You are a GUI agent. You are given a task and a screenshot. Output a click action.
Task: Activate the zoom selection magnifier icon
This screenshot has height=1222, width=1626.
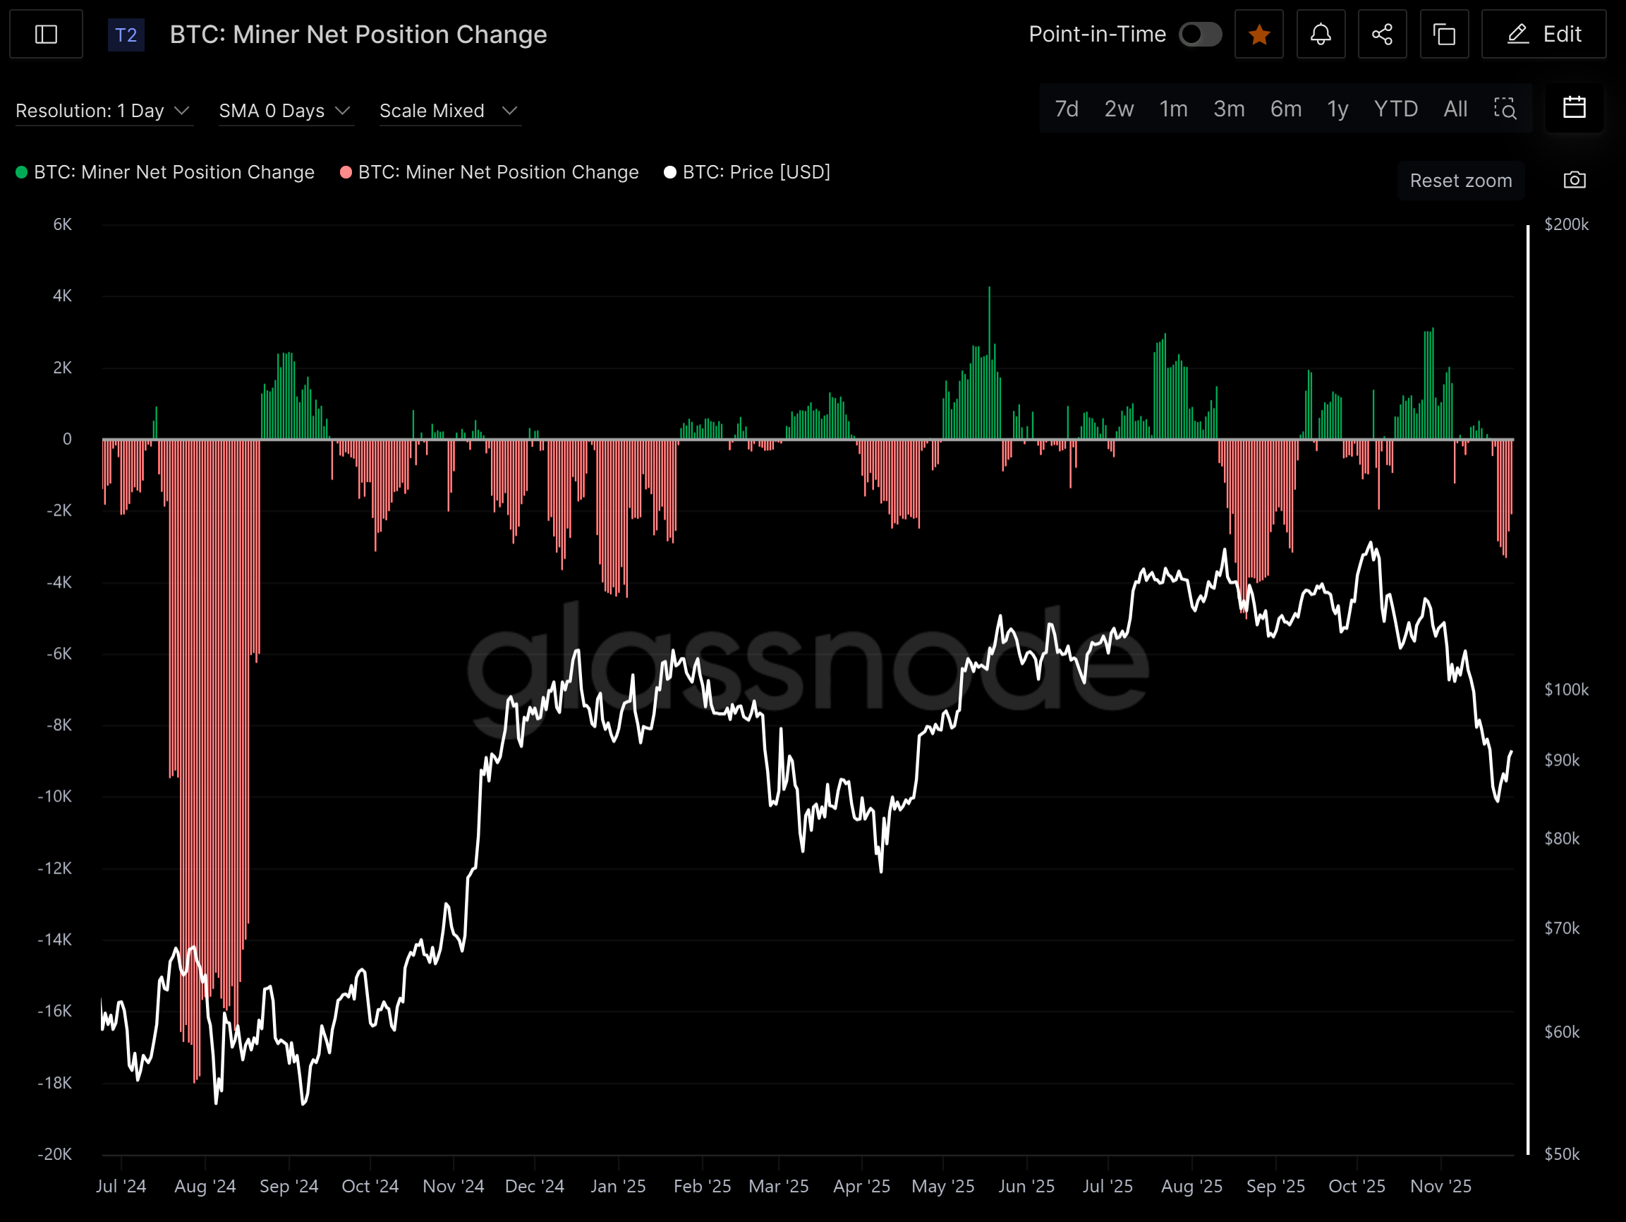coord(1505,109)
